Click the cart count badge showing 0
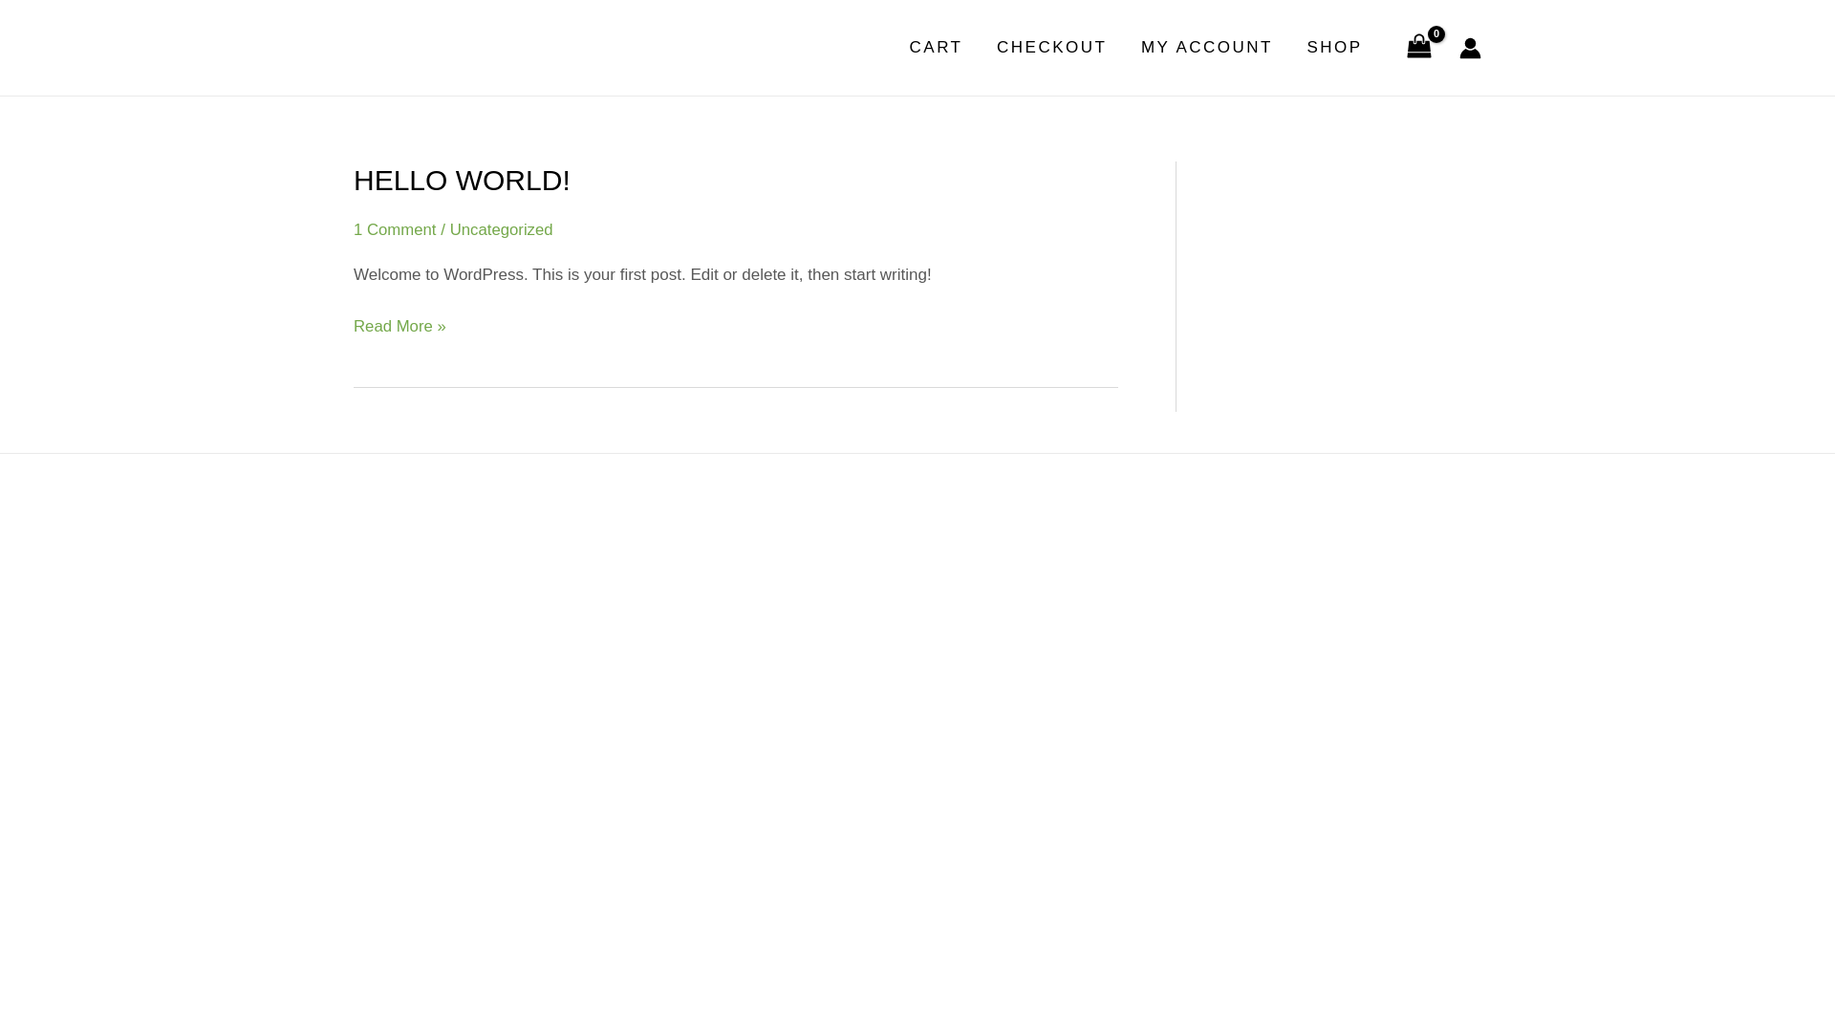 point(1436,33)
